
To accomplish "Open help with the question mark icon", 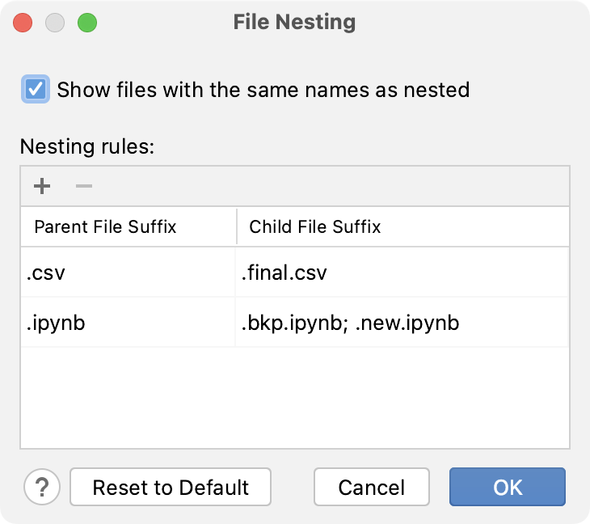I will coord(42,487).
